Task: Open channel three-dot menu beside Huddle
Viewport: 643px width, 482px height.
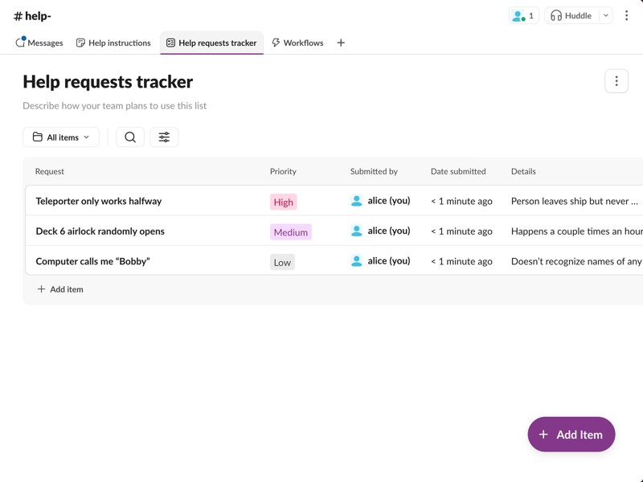Action: (627, 15)
